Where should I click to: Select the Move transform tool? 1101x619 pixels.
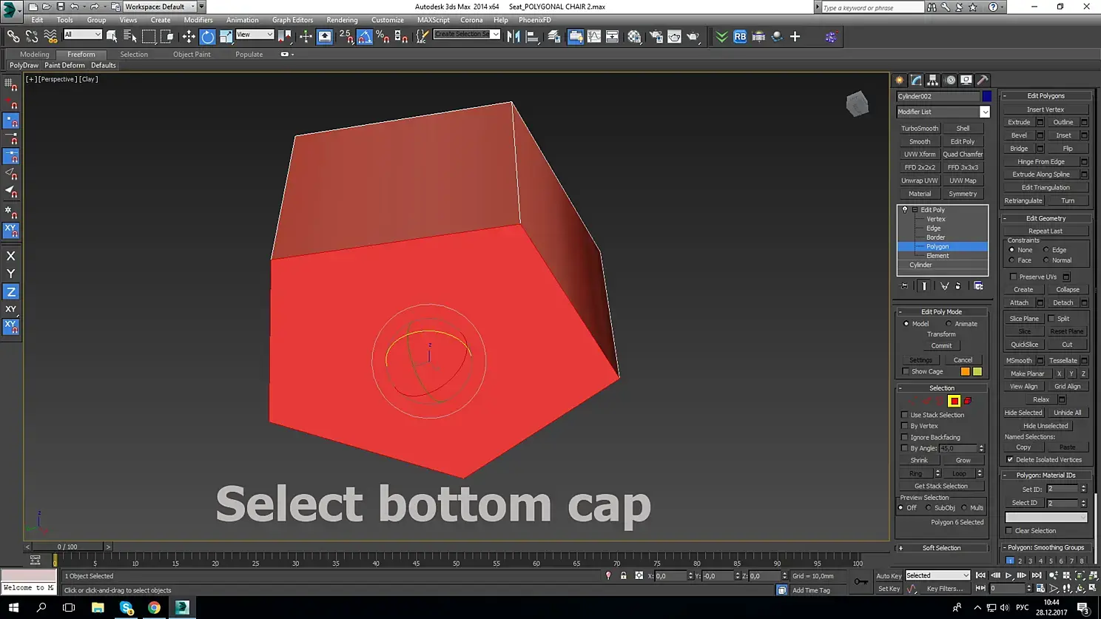[189, 36]
